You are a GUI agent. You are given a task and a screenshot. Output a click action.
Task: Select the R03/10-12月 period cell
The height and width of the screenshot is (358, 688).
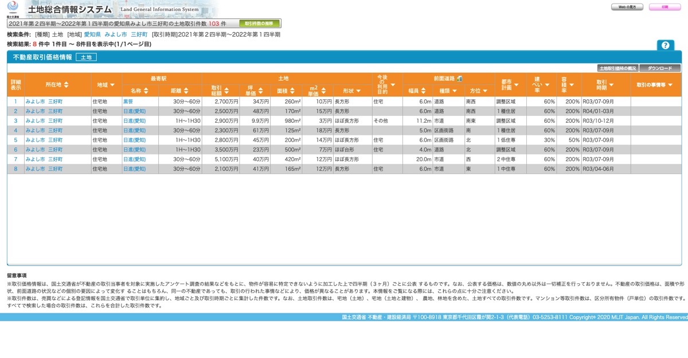(605, 121)
